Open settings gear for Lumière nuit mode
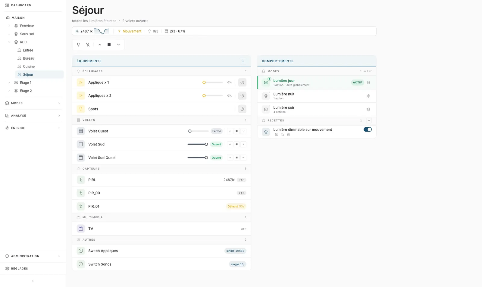 (368, 96)
